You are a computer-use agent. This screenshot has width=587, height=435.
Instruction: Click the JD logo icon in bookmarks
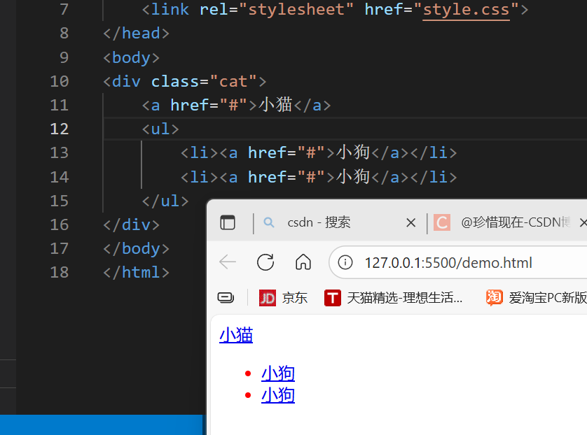(x=268, y=298)
